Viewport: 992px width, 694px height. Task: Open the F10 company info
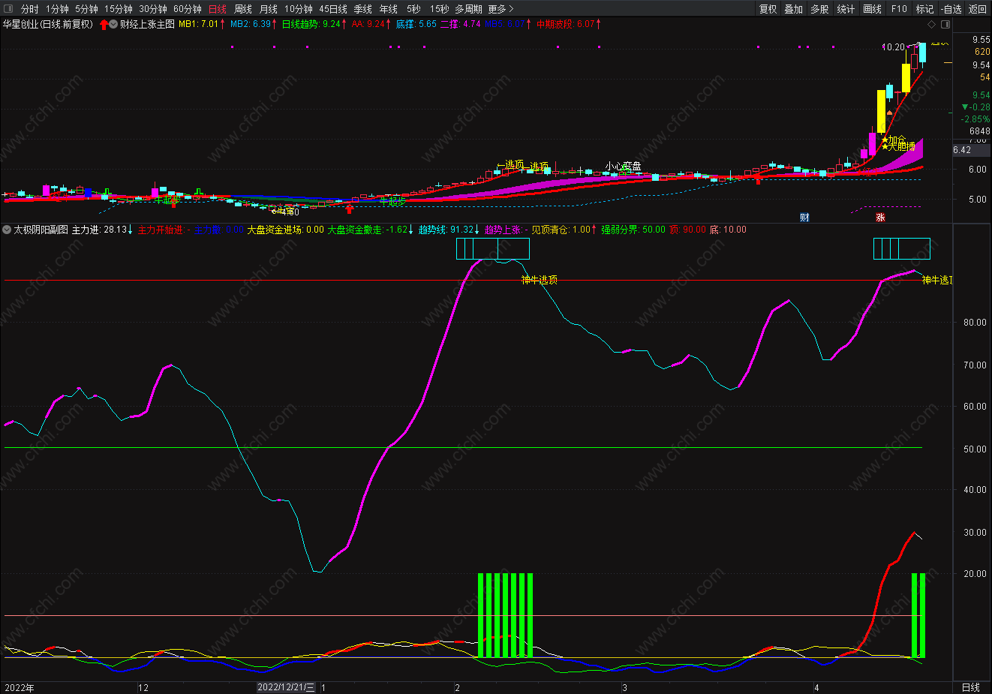[x=899, y=9]
